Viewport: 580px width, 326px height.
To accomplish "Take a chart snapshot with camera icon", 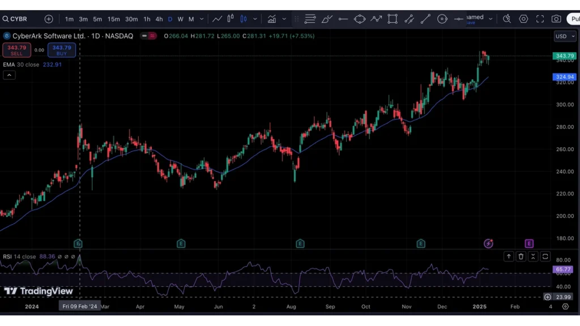I will 556,19.
